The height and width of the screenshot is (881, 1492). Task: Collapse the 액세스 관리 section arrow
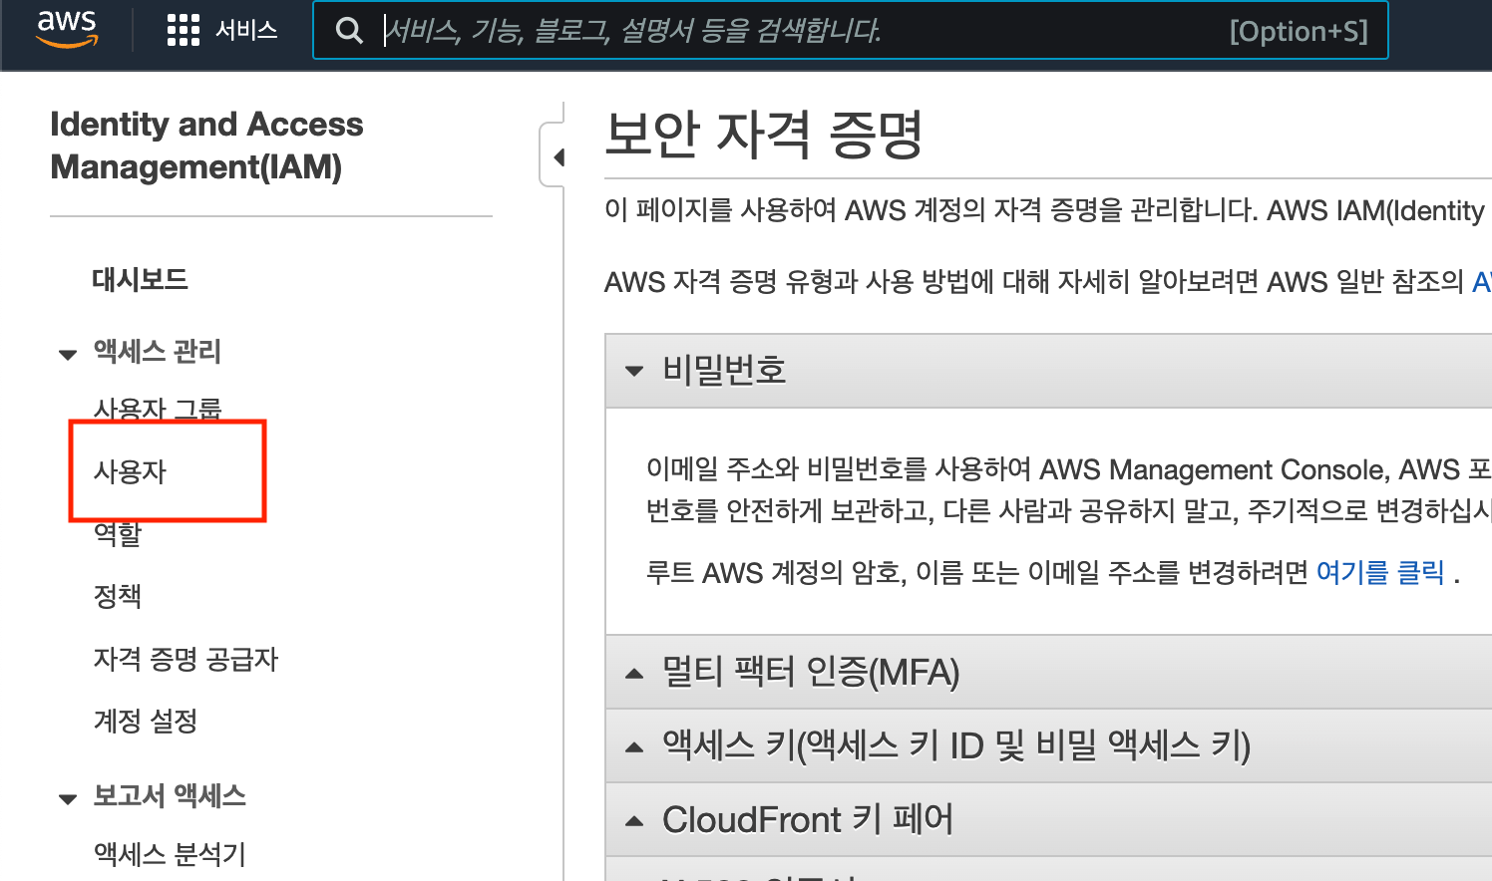(x=68, y=354)
